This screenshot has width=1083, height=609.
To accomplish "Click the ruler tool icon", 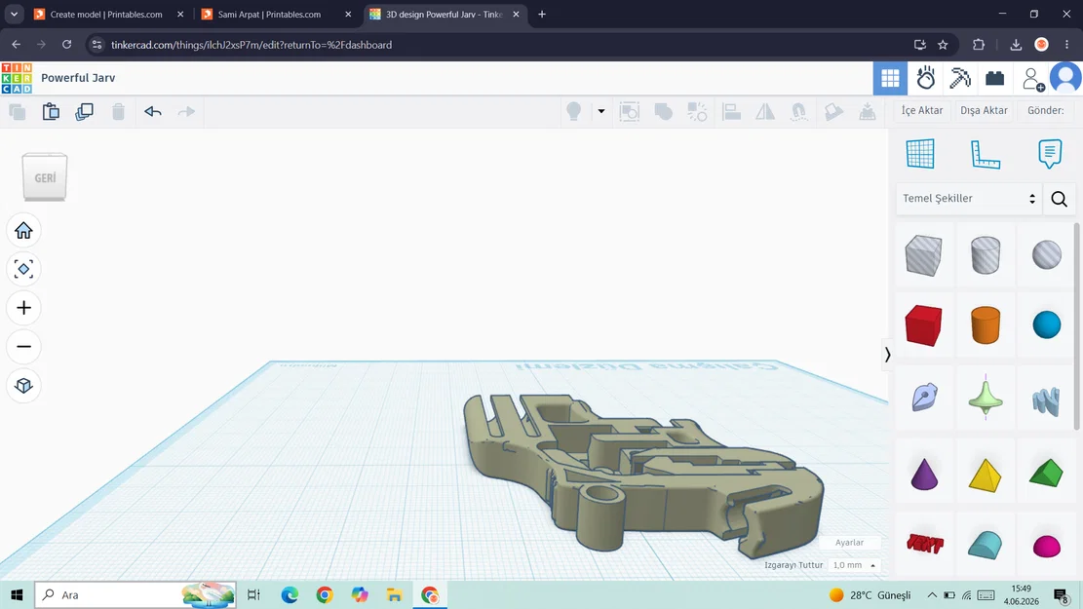I will pos(985,153).
